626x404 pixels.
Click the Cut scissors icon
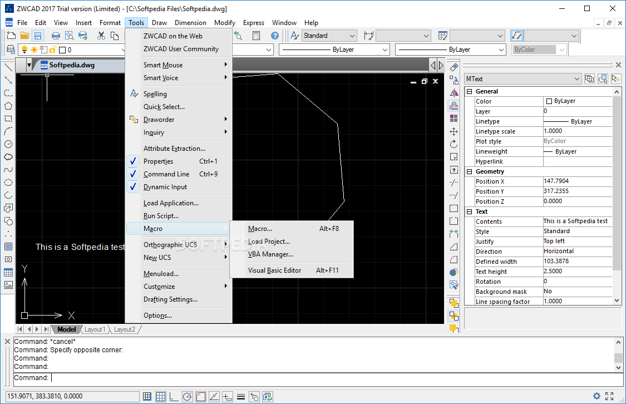[x=101, y=36]
